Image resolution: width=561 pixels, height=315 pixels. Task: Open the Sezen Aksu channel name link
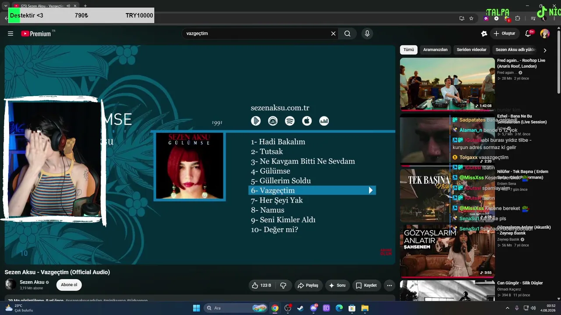pyautogui.click(x=32, y=282)
